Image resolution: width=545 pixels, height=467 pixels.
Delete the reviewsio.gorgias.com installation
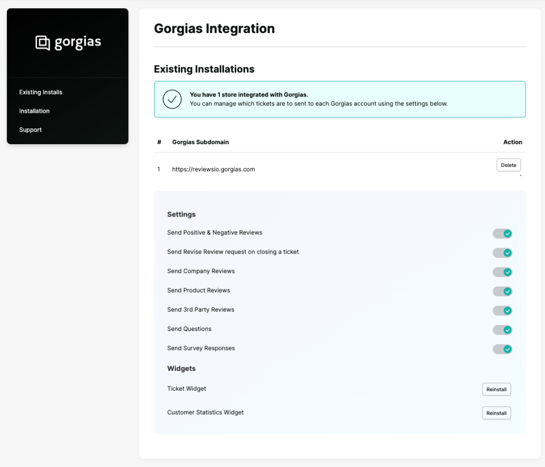[x=509, y=165]
